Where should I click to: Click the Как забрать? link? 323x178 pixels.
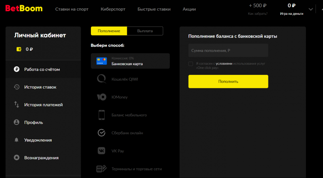[258, 14]
